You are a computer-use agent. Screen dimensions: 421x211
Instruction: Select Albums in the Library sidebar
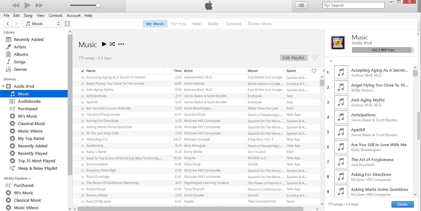click(21, 54)
